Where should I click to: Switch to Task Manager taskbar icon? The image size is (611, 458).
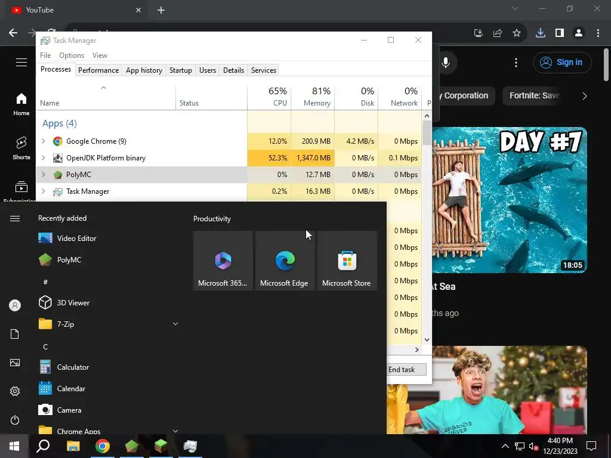pos(190,446)
